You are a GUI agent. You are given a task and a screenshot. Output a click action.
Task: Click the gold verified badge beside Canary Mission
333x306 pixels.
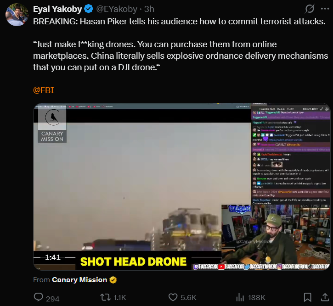(113, 280)
